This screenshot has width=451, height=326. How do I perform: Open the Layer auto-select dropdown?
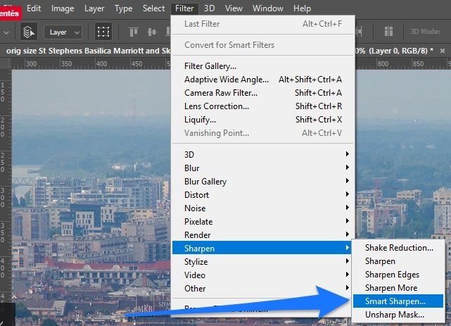63,32
